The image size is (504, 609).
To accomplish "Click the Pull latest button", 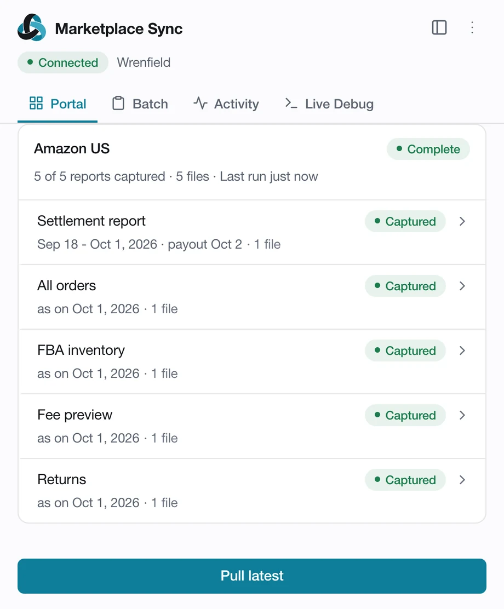I will click(252, 576).
